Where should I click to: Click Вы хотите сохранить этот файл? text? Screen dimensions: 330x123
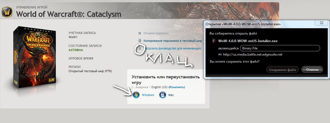coord(234,61)
